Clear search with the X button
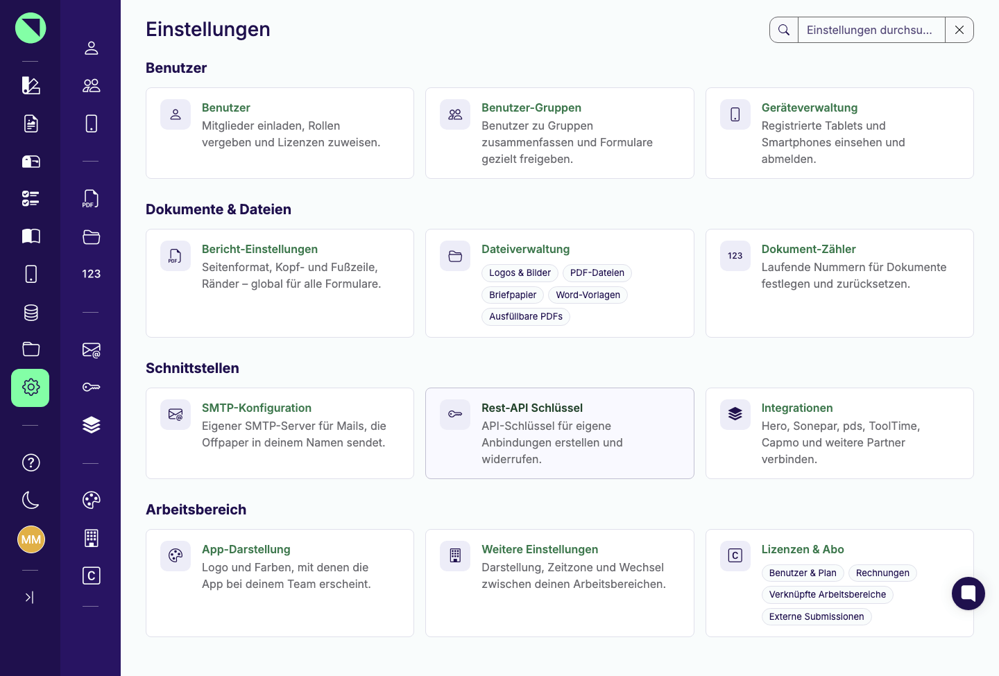 click(x=959, y=30)
